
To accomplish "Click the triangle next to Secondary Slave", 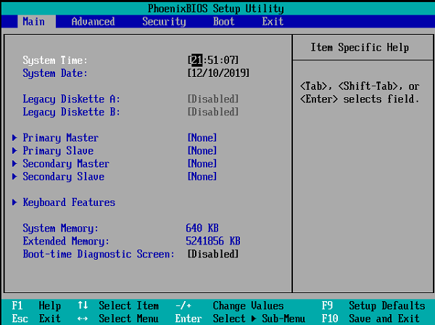I will (15, 177).
